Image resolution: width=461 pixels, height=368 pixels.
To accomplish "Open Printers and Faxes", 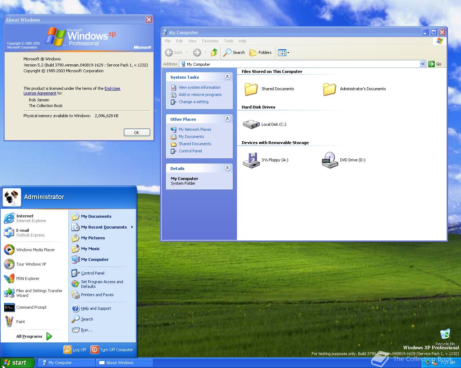I will [x=102, y=295].
